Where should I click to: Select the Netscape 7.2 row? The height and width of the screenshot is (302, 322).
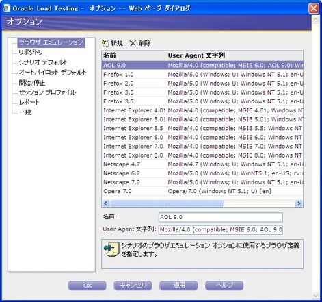(202, 182)
